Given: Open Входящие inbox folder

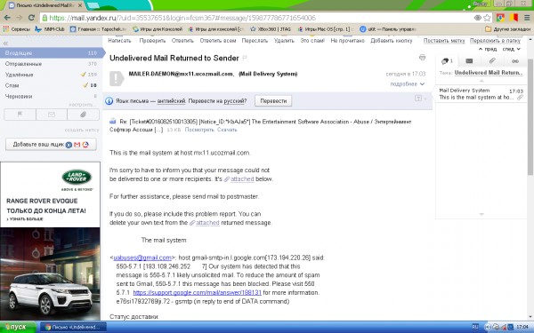Looking at the screenshot, I should pos(51,53).
